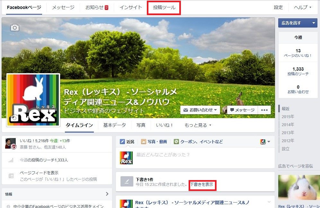The image size is (320, 208).
Task: Click the envelope icon on お問い合わせ
Action: 185,110
